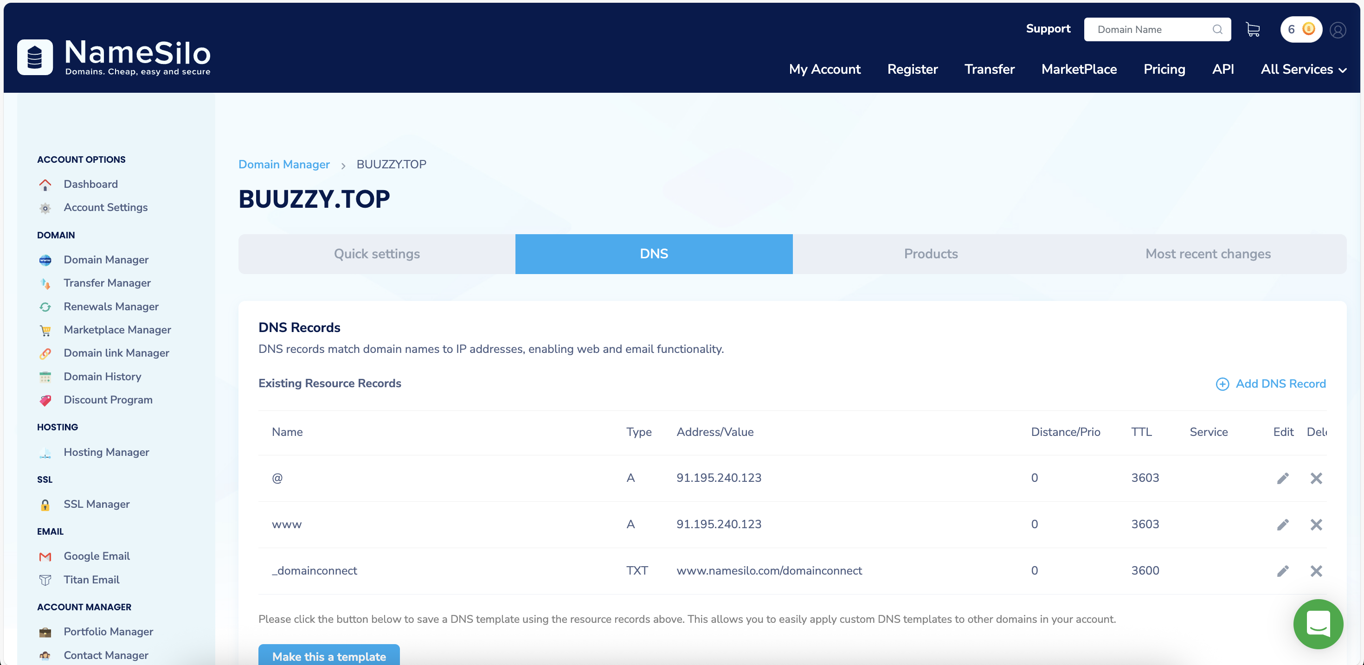This screenshot has height=665, width=1364.
Task: Click the TTL column header
Action: pos(1141,432)
